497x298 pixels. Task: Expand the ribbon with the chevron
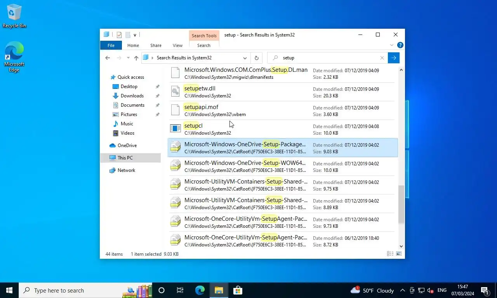tap(392, 45)
